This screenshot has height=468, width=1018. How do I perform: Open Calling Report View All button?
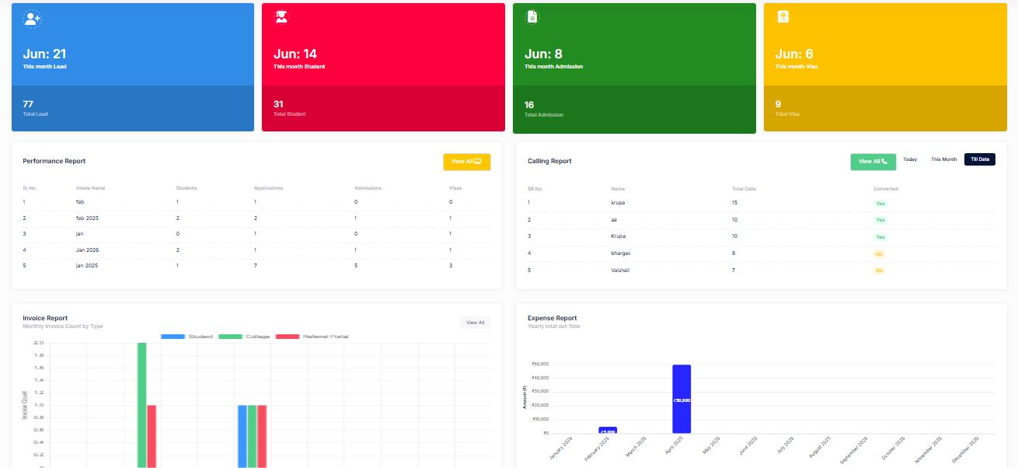(873, 162)
